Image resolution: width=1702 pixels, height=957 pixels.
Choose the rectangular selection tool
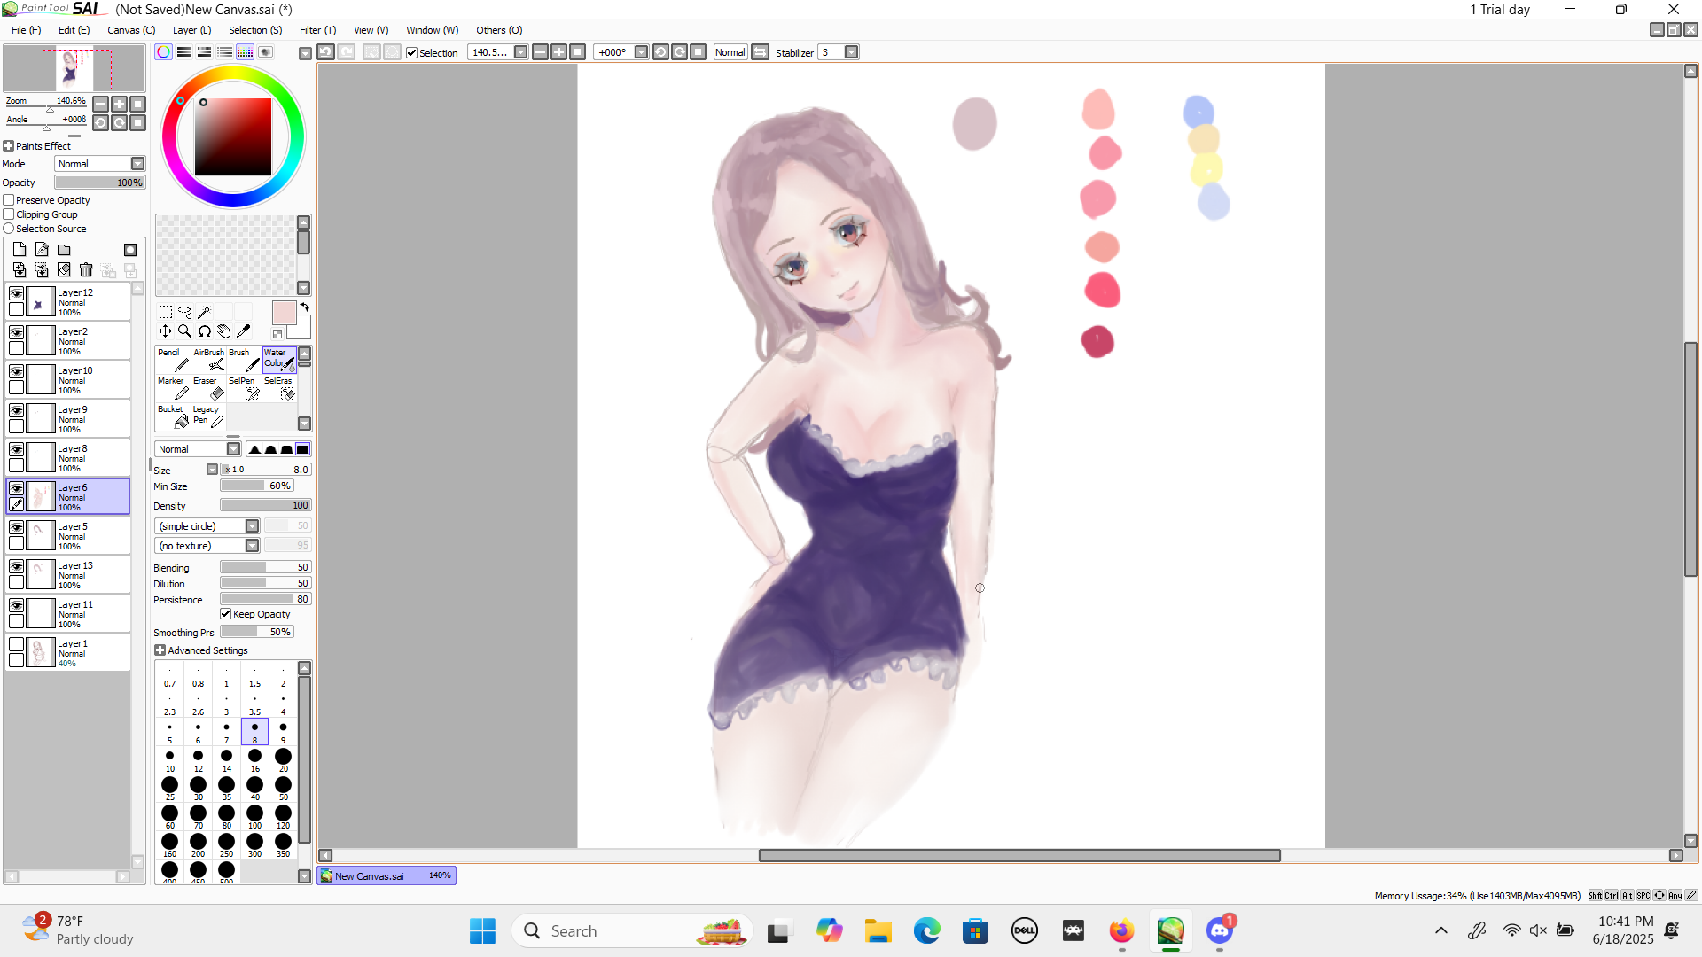click(x=166, y=312)
